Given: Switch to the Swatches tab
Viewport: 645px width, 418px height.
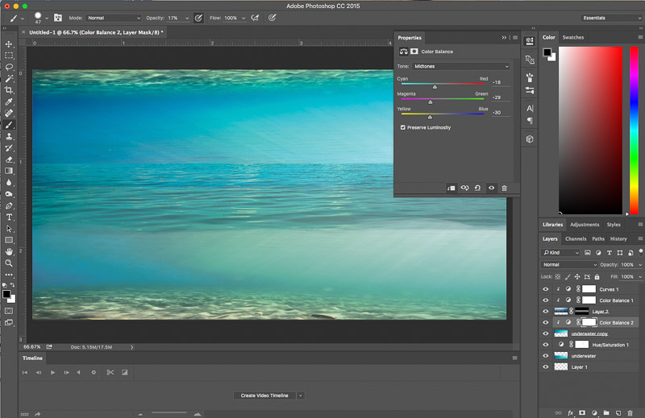Looking at the screenshot, I should point(573,37).
